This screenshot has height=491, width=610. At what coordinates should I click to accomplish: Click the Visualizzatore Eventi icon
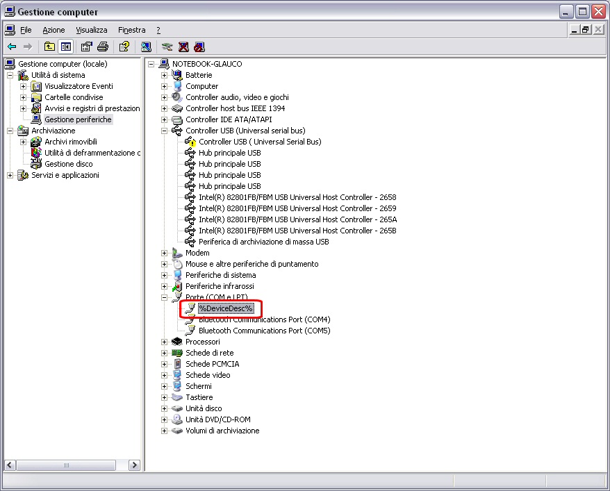(36, 86)
